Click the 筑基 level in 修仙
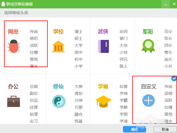177x133 pixels. pos(79,121)
